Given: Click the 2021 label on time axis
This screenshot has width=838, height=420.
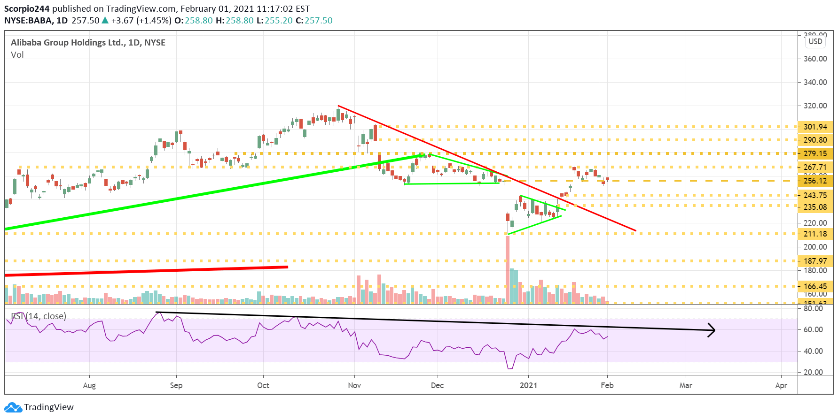Looking at the screenshot, I should (x=528, y=385).
